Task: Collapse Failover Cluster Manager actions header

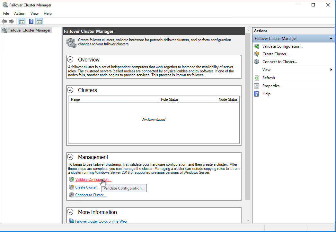Action: [331, 39]
